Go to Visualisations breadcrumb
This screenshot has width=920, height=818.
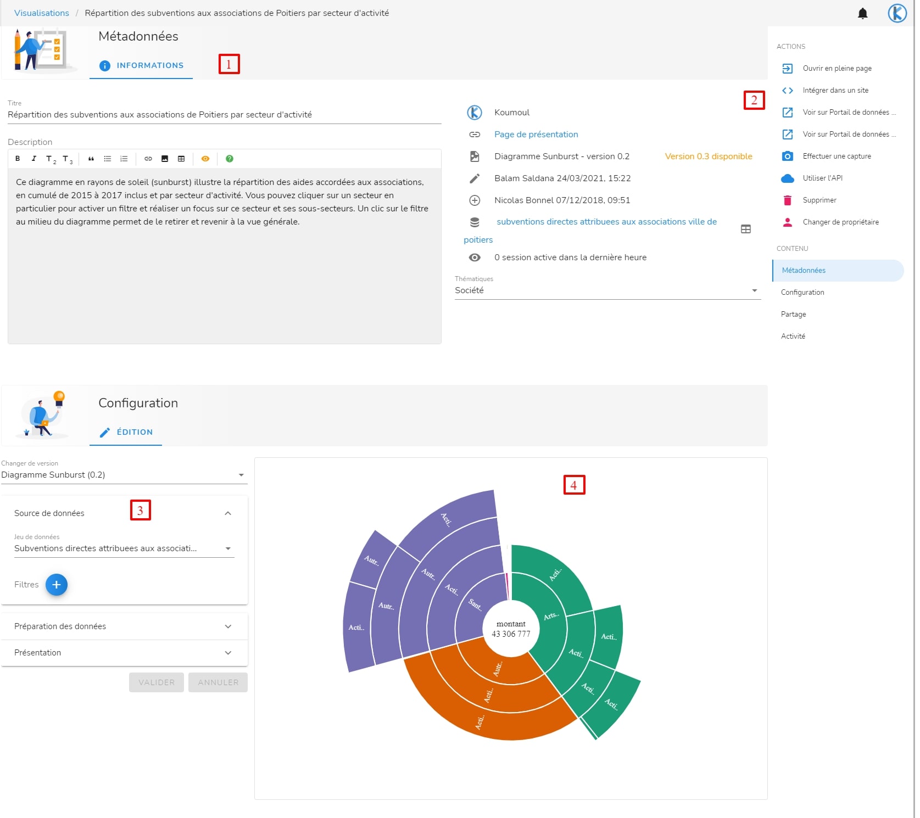tap(42, 13)
